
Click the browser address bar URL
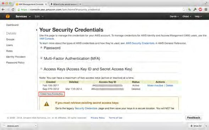pyautogui.click(x=61, y=10)
